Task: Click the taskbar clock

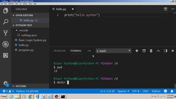Action: point(170,97)
